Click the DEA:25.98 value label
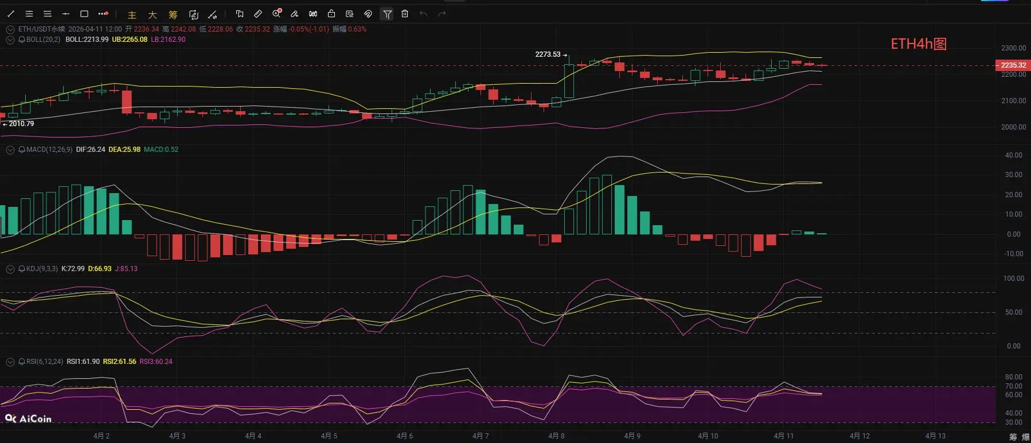Screen dimensions: 1031x443 [x=124, y=150]
